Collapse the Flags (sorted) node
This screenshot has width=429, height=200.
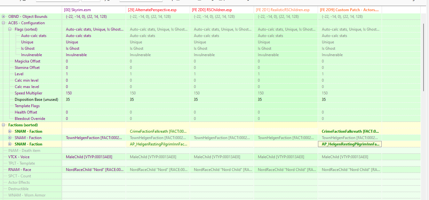(10, 29)
